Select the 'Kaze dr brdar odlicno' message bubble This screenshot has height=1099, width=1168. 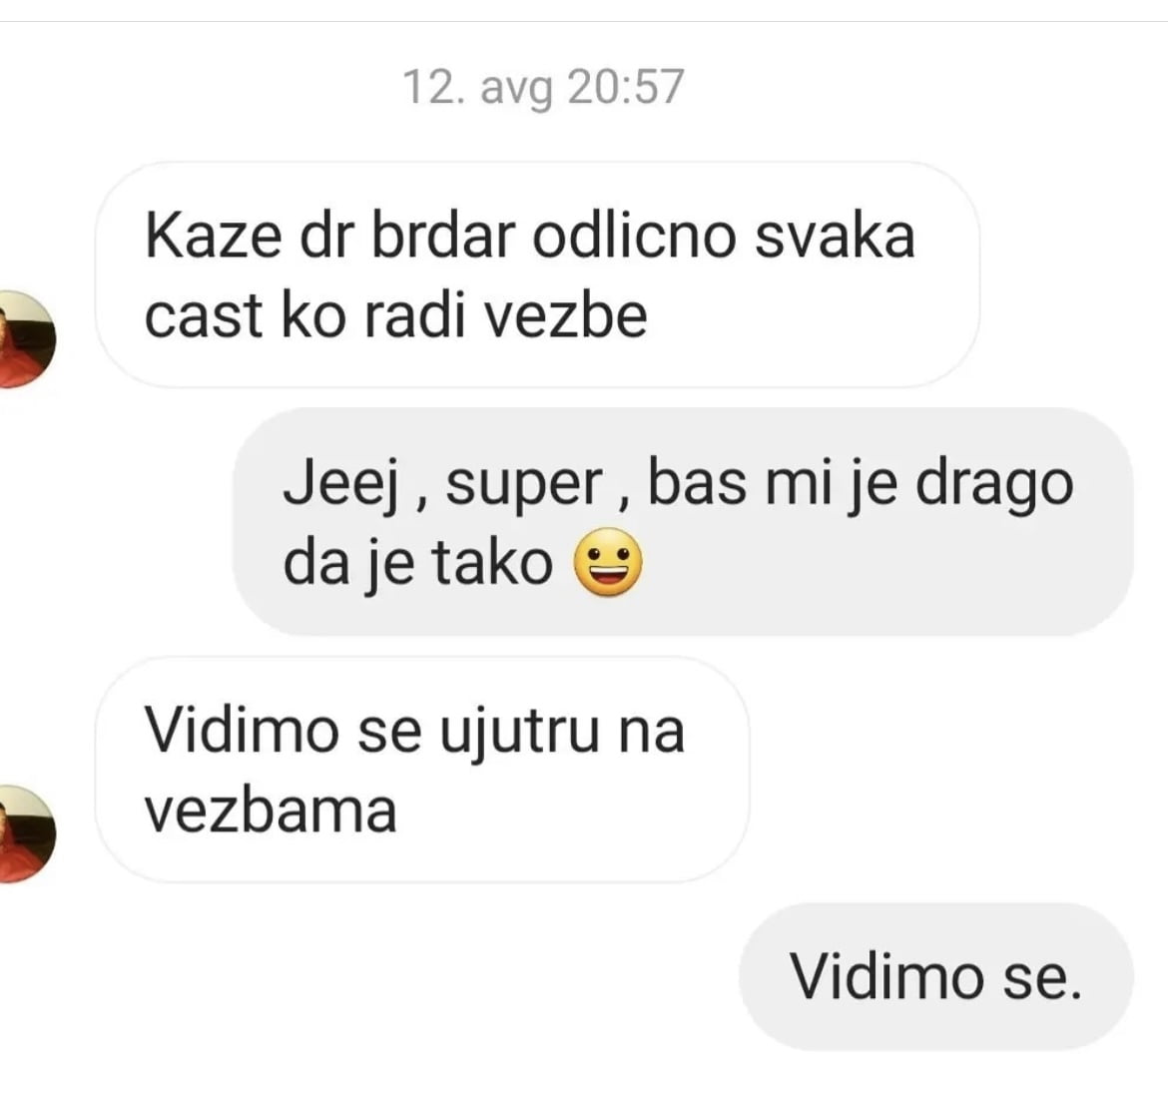click(537, 275)
